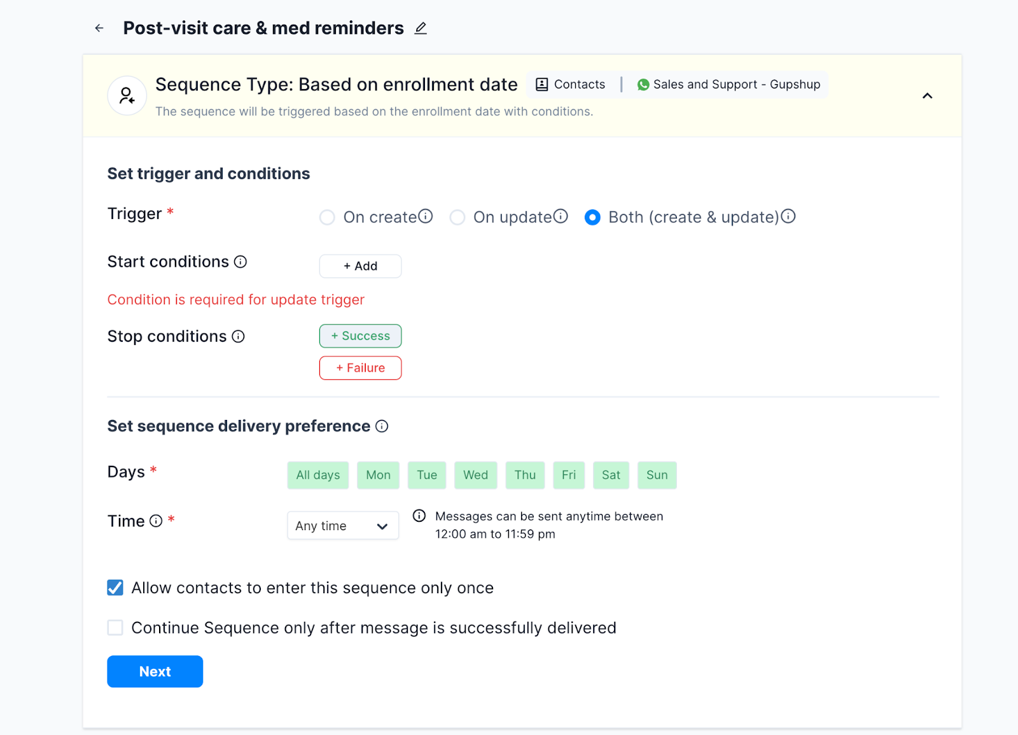
Task: Select the On update trigger option
Action: [x=457, y=218]
